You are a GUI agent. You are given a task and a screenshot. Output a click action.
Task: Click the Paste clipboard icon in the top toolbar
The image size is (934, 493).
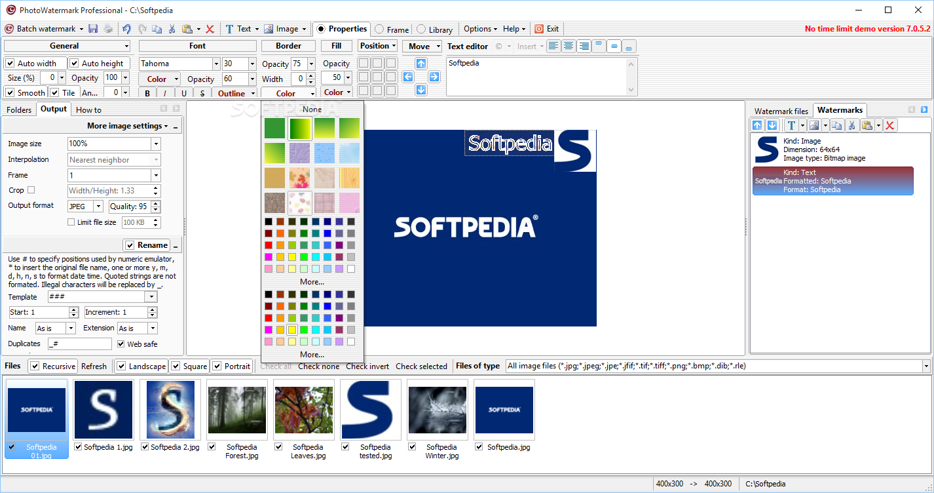[187, 29]
